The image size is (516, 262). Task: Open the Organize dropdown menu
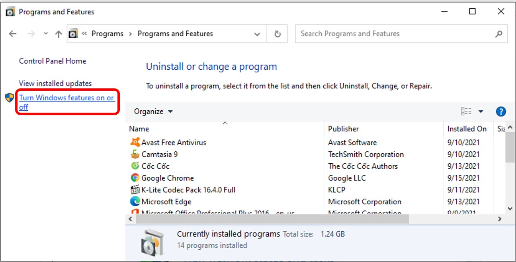point(152,111)
